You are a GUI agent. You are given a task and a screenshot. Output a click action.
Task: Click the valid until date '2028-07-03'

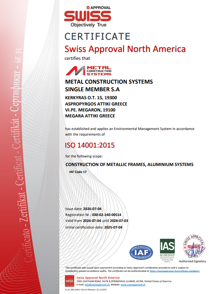coord(119,221)
